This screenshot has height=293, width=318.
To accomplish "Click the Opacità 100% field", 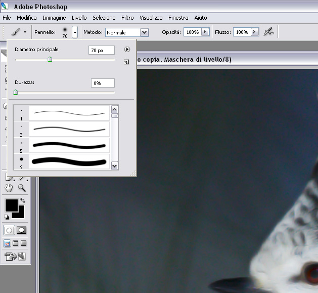I will point(193,32).
